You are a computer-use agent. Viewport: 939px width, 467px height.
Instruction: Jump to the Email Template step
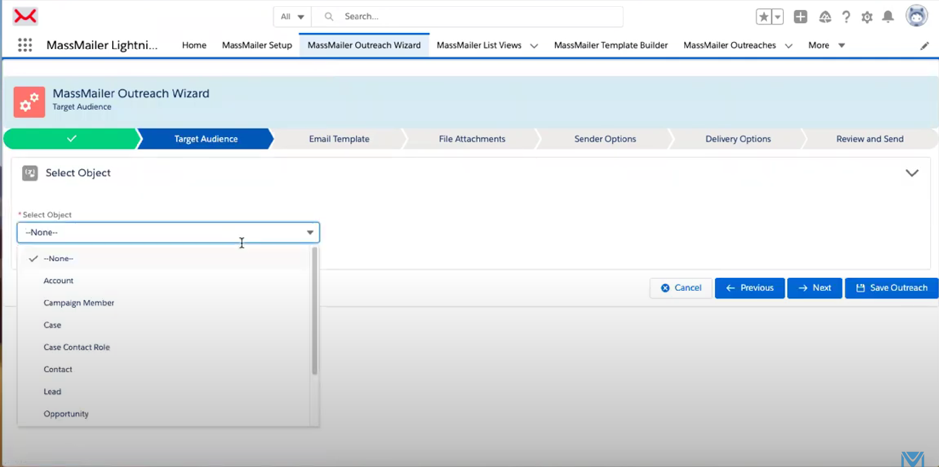click(x=339, y=138)
